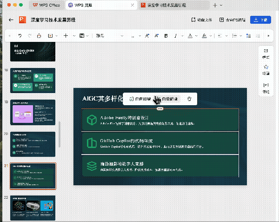The width and height of the screenshot is (279, 222).
Task: Close the WPS 灵犀 tab
Action: (133, 5)
